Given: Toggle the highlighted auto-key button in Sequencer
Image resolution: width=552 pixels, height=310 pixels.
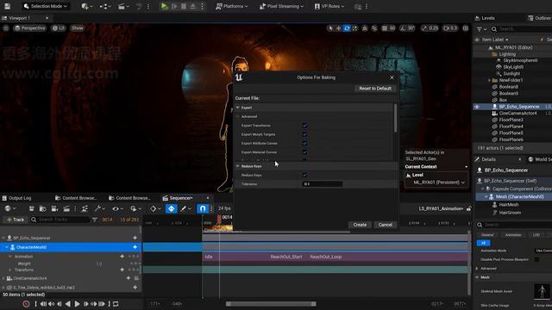Looking at the screenshot, I should tap(171, 208).
